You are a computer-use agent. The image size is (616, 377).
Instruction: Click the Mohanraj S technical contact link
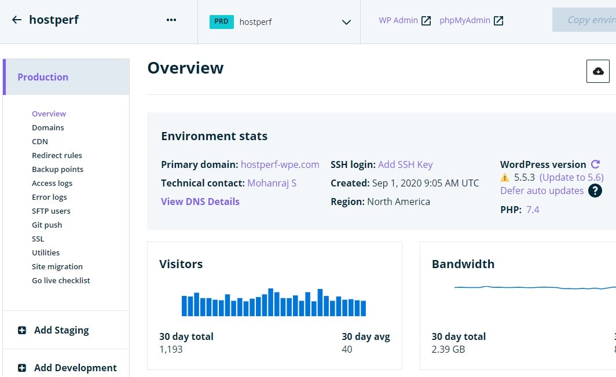[x=272, y=183]
